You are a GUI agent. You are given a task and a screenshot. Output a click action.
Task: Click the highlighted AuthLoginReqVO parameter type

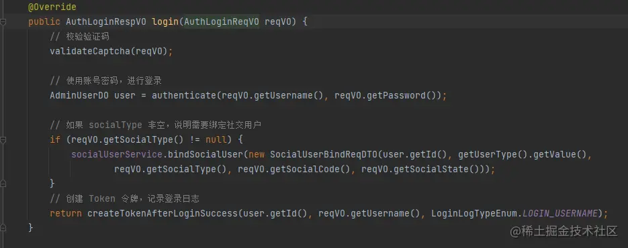222,21
